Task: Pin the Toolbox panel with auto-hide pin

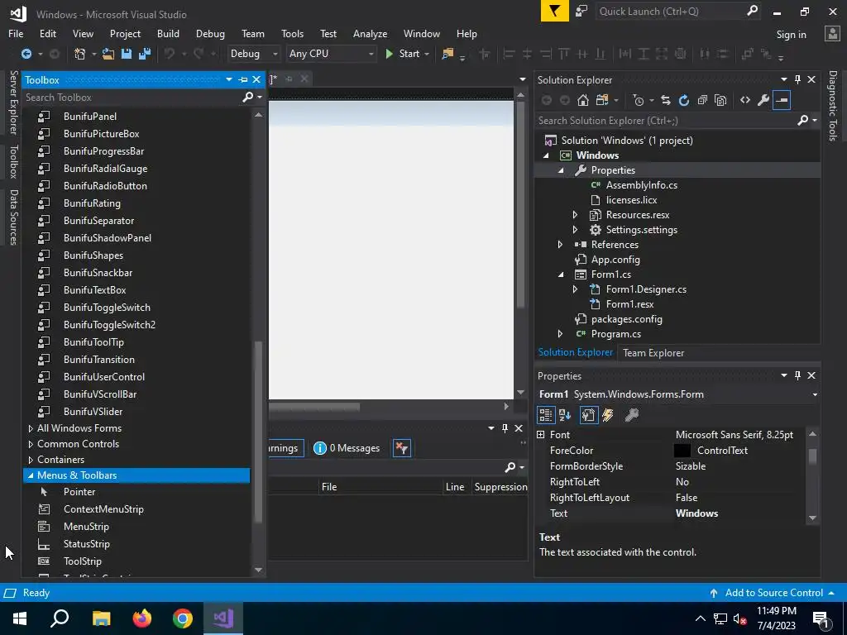Action: pos(243,80)
